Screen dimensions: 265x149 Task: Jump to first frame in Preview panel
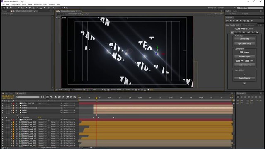pyautogui.click(x=227, y=21)
